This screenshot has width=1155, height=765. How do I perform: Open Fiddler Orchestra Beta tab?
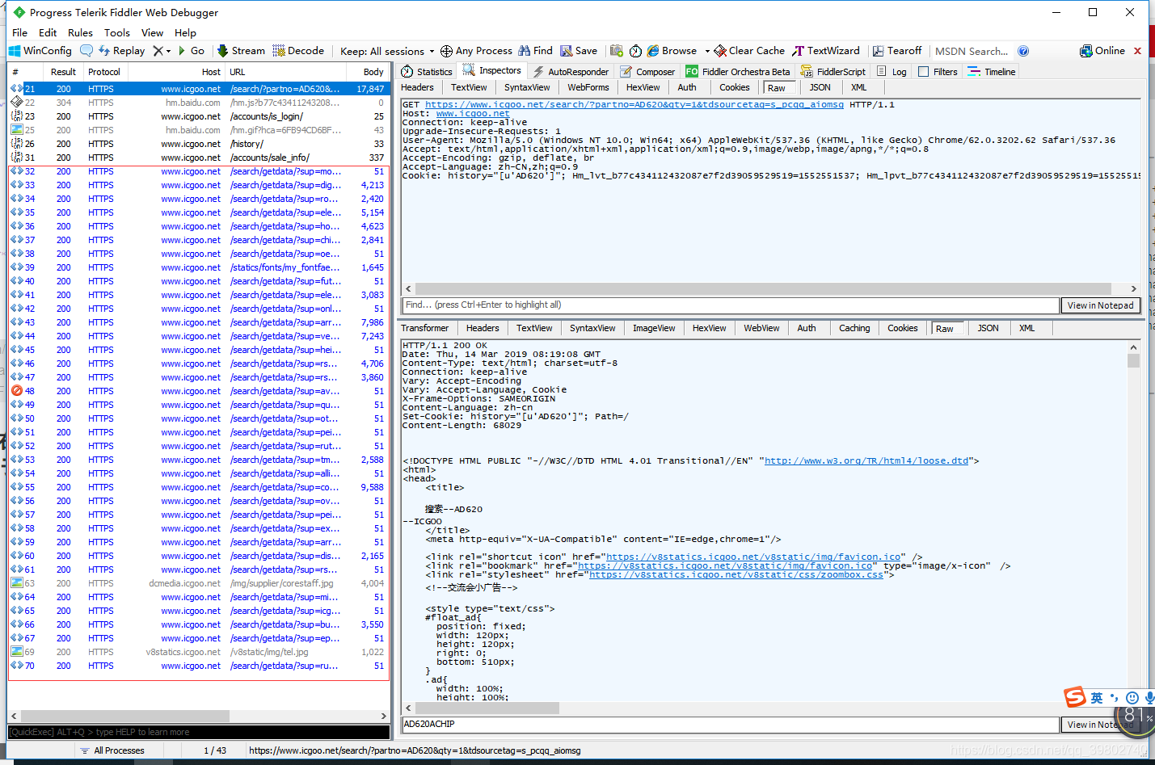pos(738,72)
